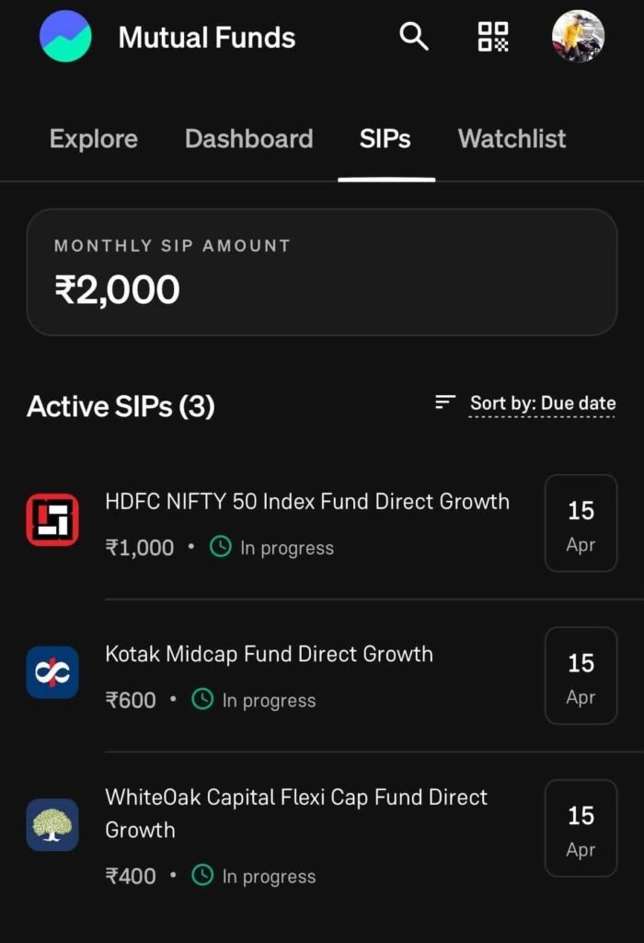The width and height of the screenshot is (644, 943).
Task: Click the search icon
Action: click(413, 37)
